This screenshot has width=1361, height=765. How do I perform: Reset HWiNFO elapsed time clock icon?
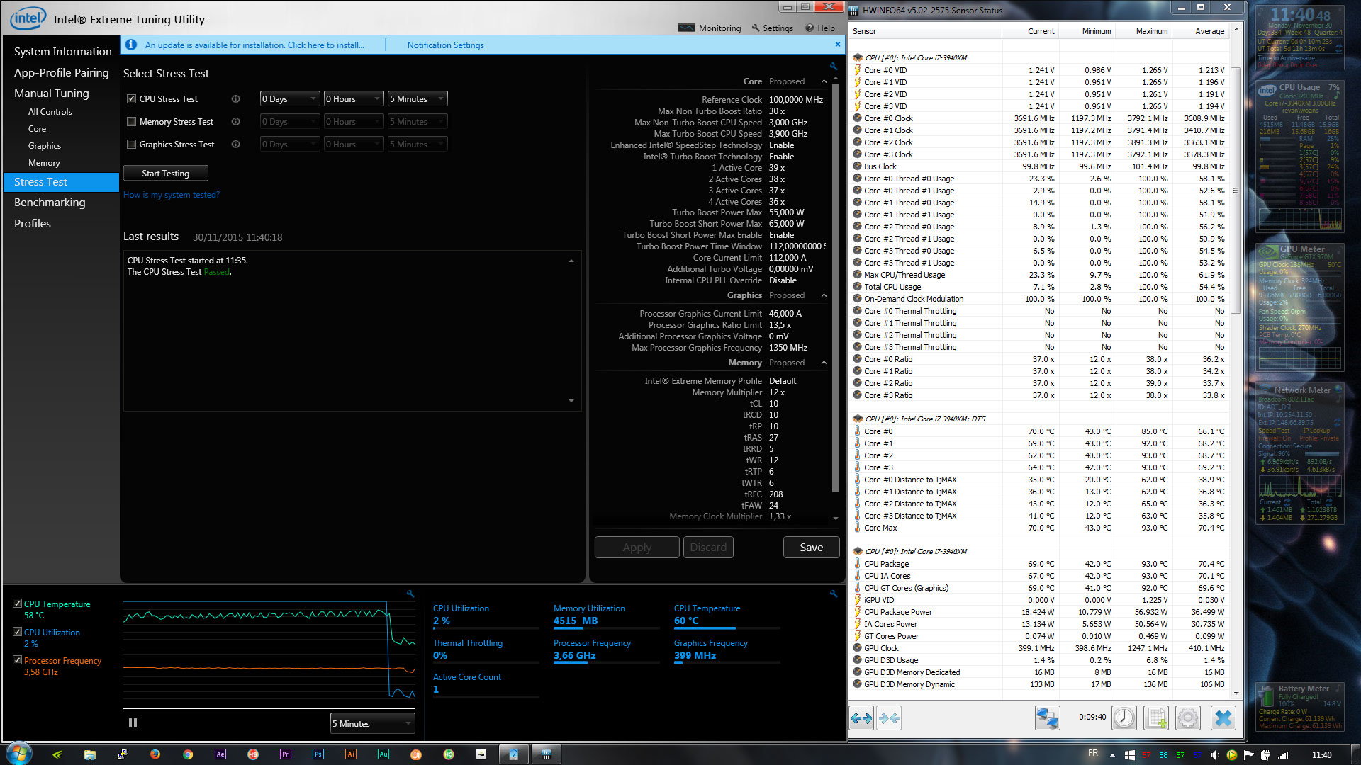click(1124, 718)
